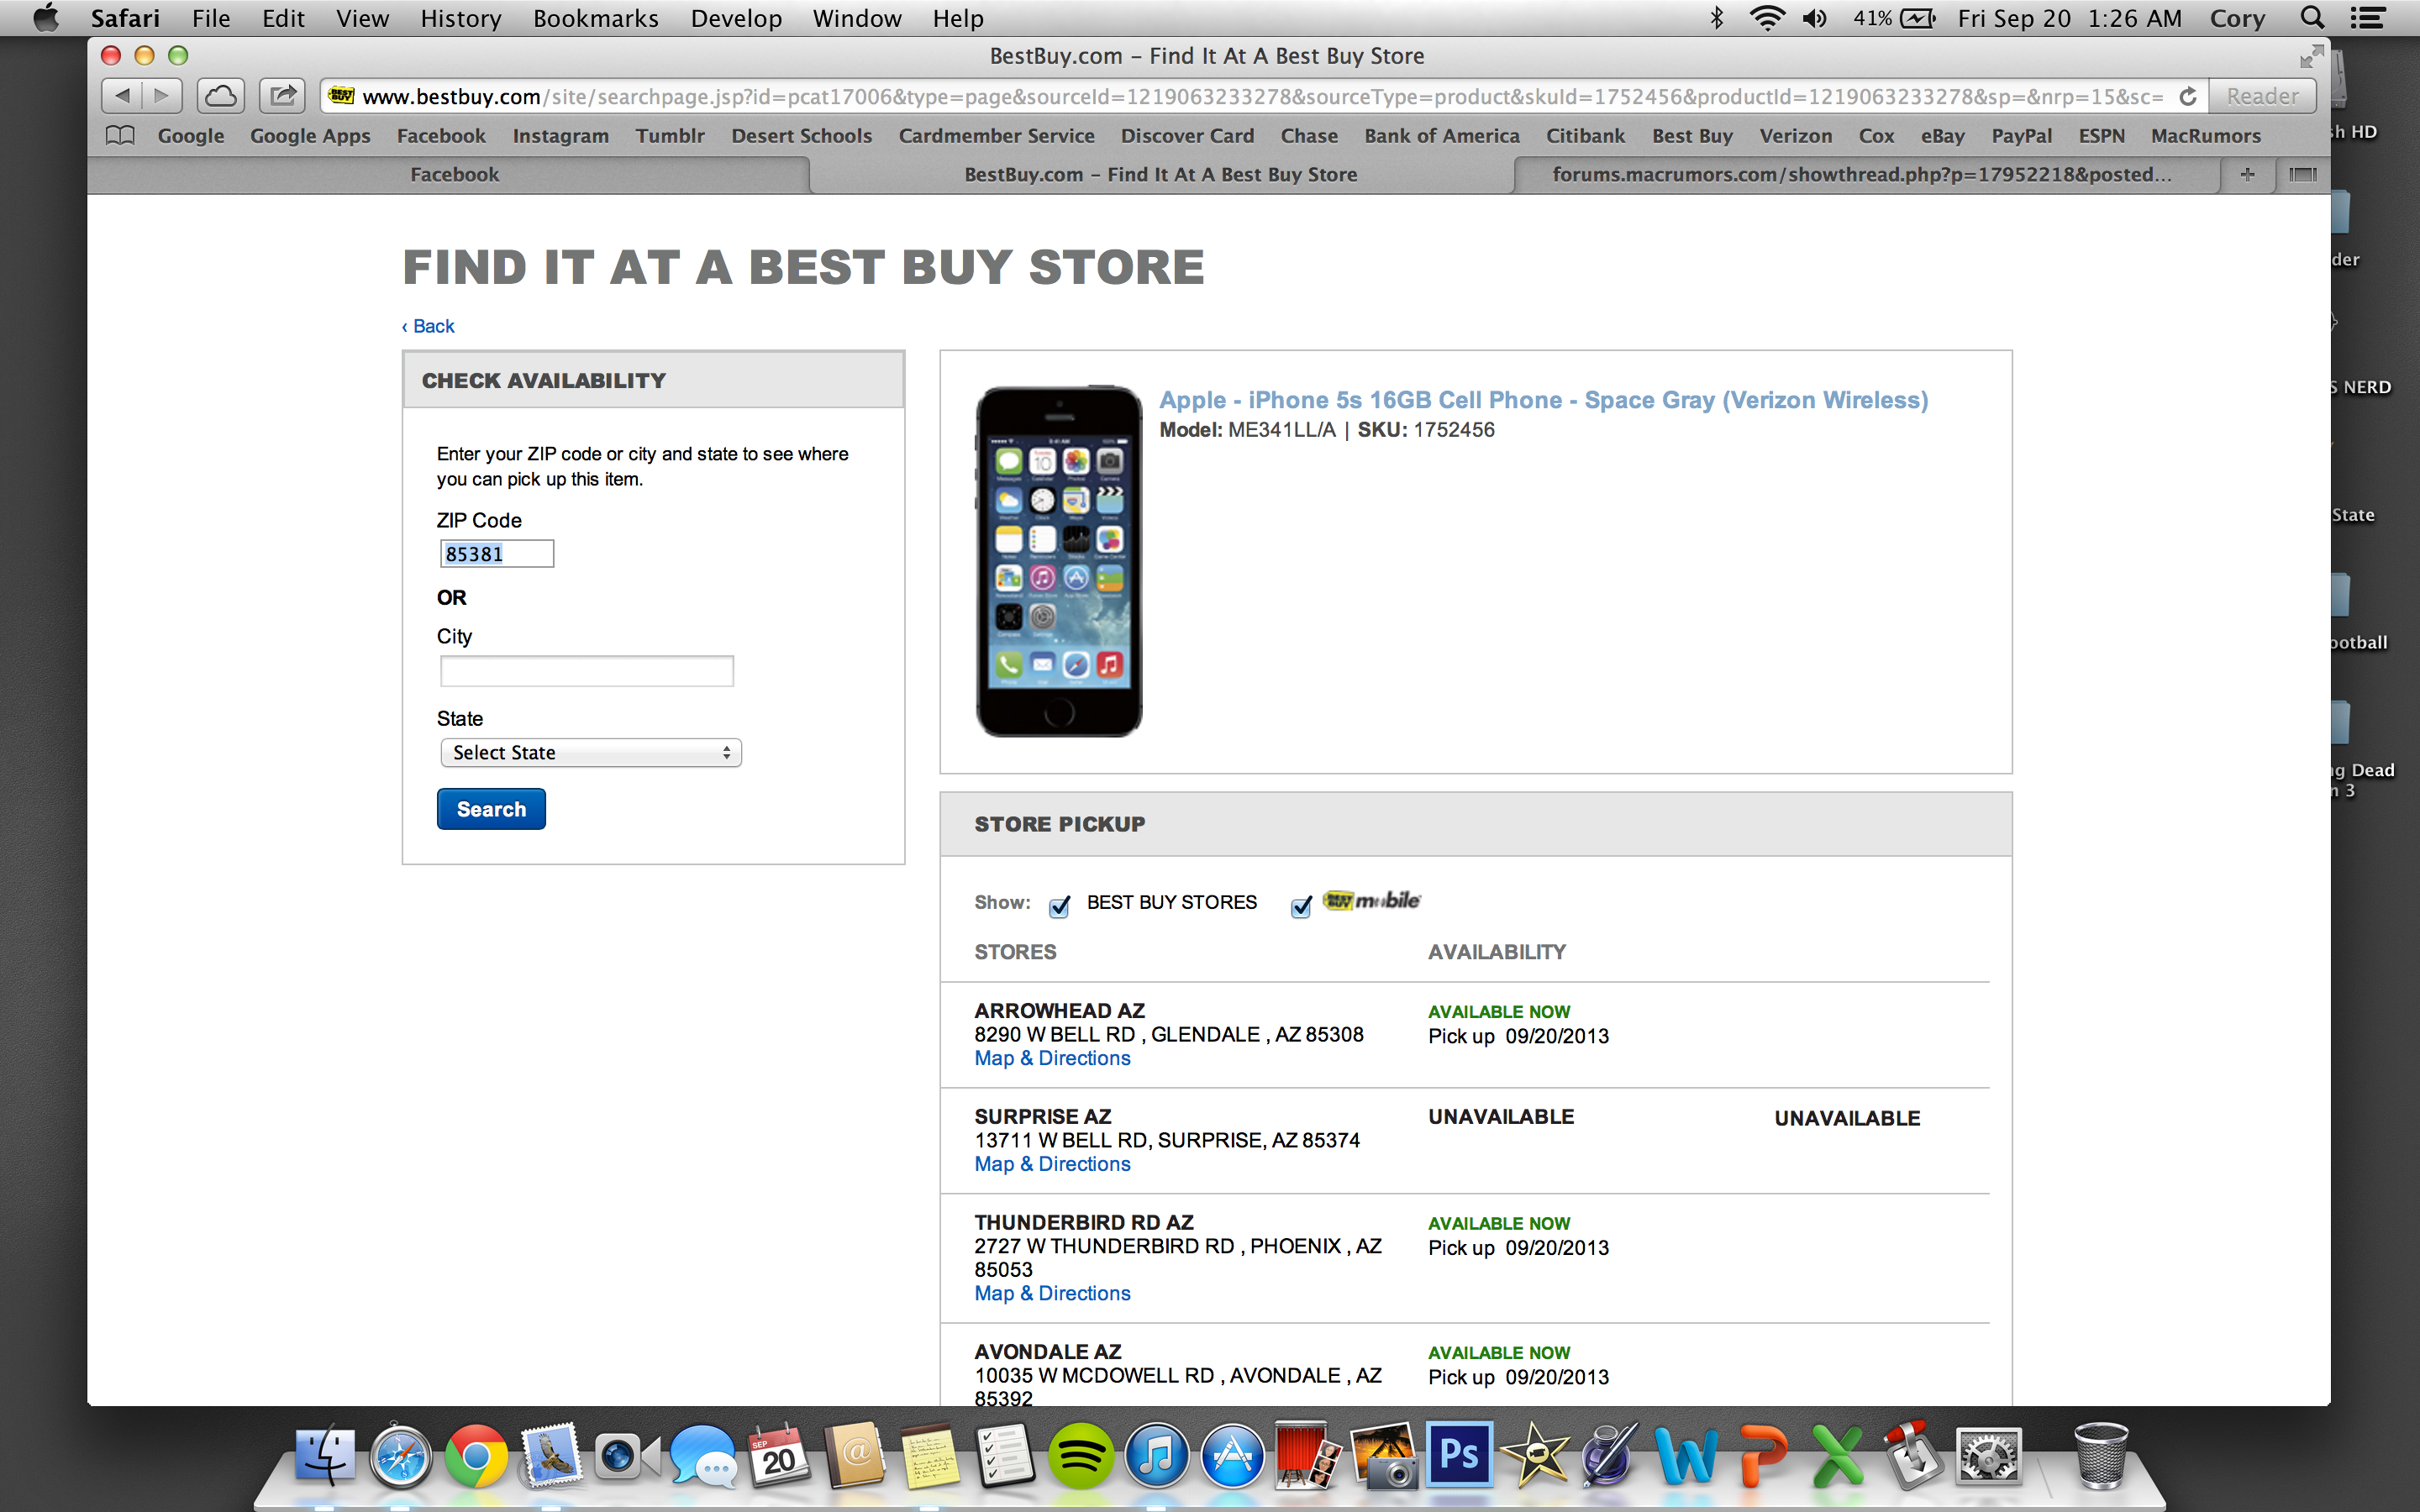The image size is (2420, 1512).
Task: Click the Show All Tabs icon
Action: coord(2302,174)
